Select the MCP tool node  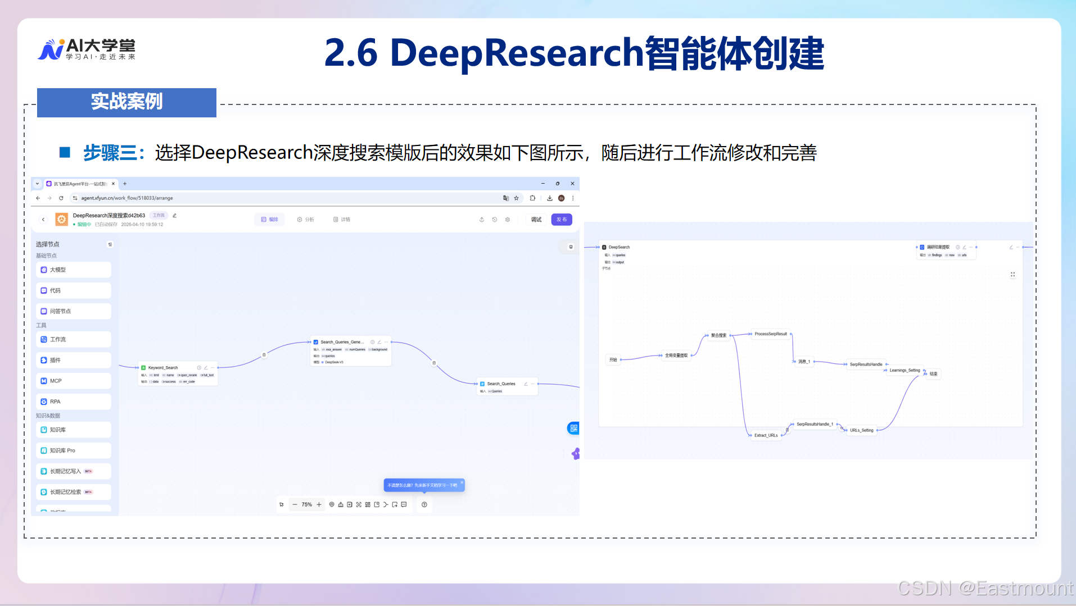click(74, 381)
